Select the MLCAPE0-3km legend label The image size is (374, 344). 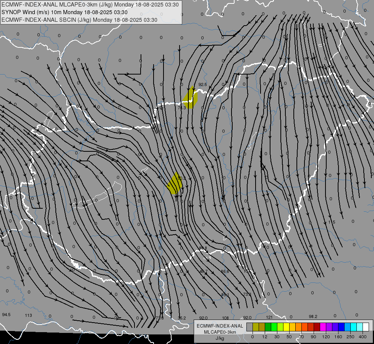[220, 332]
